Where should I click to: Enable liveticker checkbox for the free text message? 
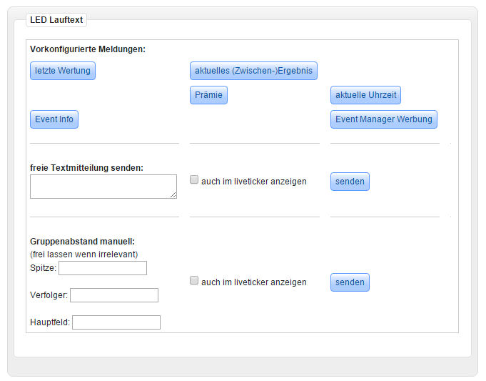pos(194,181)
